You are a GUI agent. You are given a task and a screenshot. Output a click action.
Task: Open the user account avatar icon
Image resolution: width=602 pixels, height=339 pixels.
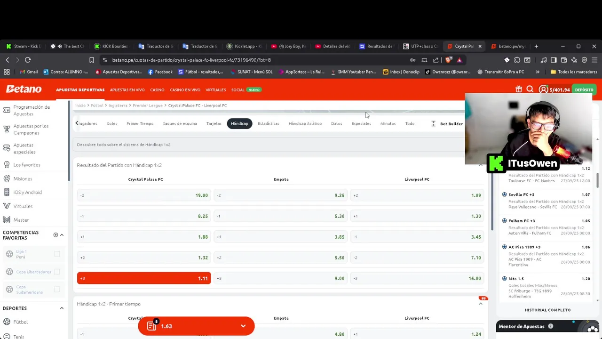click(543, 89)
